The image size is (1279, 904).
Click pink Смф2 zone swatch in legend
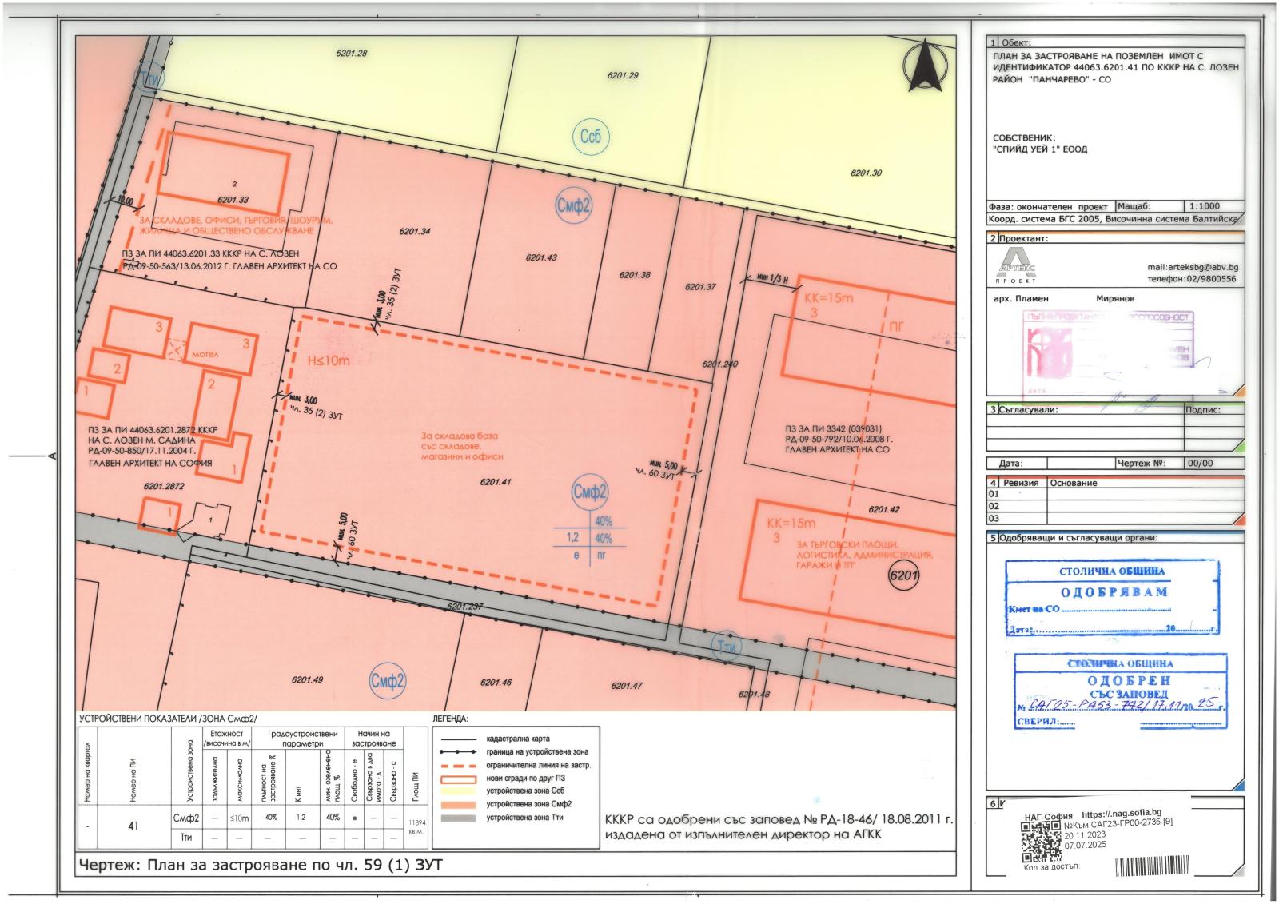(x=459, y=803)
